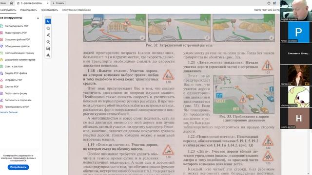This screenshot has width=312, height=175.
Task: Open Скан. и распозн. tool
Action: click(14, 67)
